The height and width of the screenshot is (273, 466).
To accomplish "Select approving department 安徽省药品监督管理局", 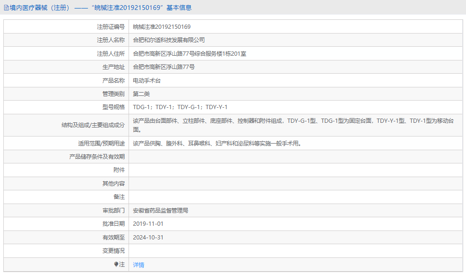I will tap(161, 211).
